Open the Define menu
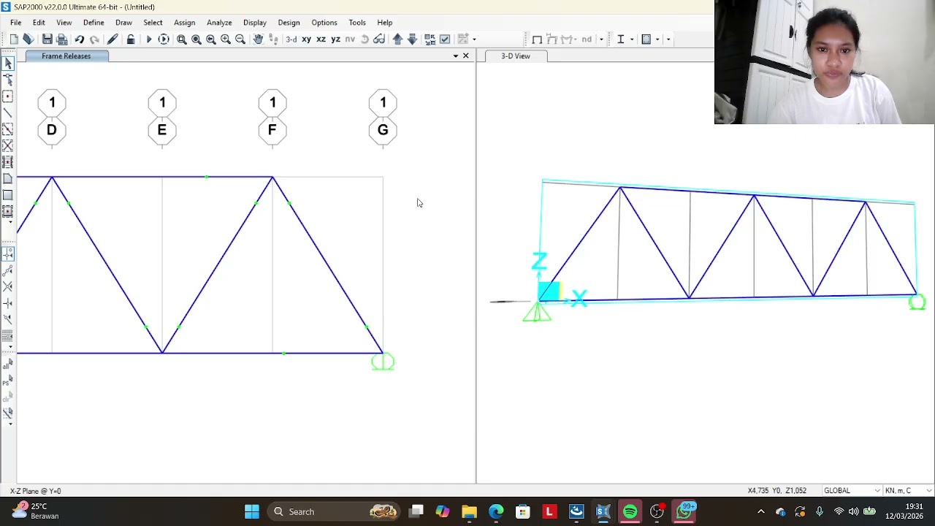The image size is (935, 526). pos(93,23)
